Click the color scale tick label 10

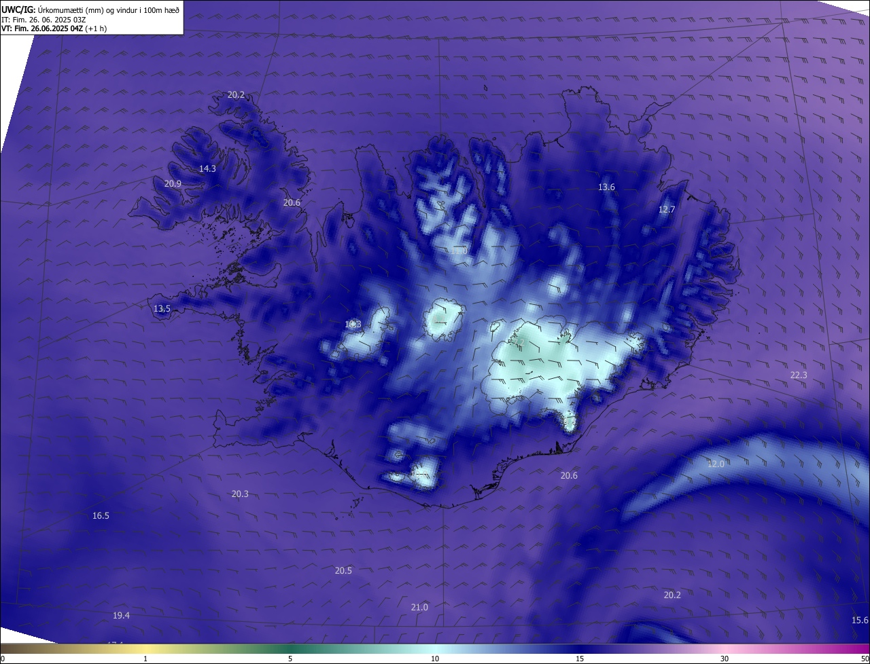[435, 659]
